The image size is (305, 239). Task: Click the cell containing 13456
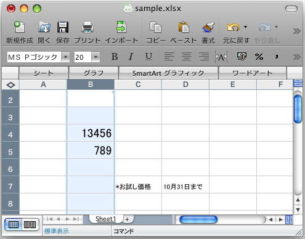(x=91, y=133)
